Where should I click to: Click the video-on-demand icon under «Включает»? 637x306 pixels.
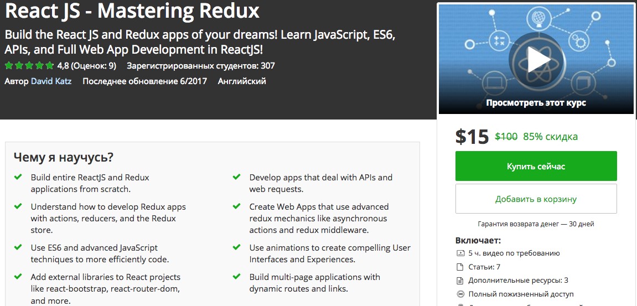click(460, 253)
